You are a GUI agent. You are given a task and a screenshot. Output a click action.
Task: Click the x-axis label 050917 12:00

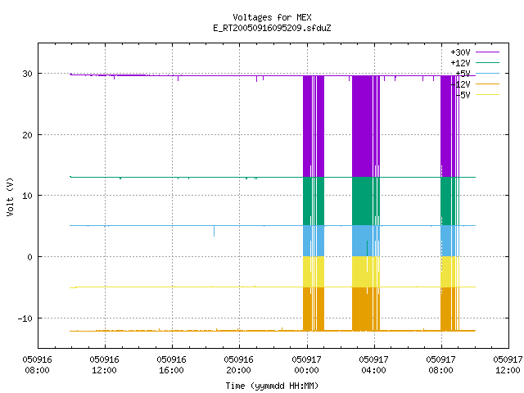508,365
